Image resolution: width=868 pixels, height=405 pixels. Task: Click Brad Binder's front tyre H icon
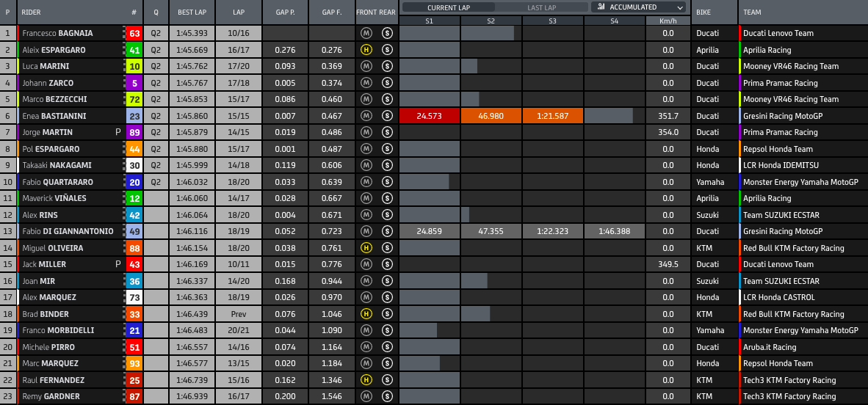pos(366,314)
